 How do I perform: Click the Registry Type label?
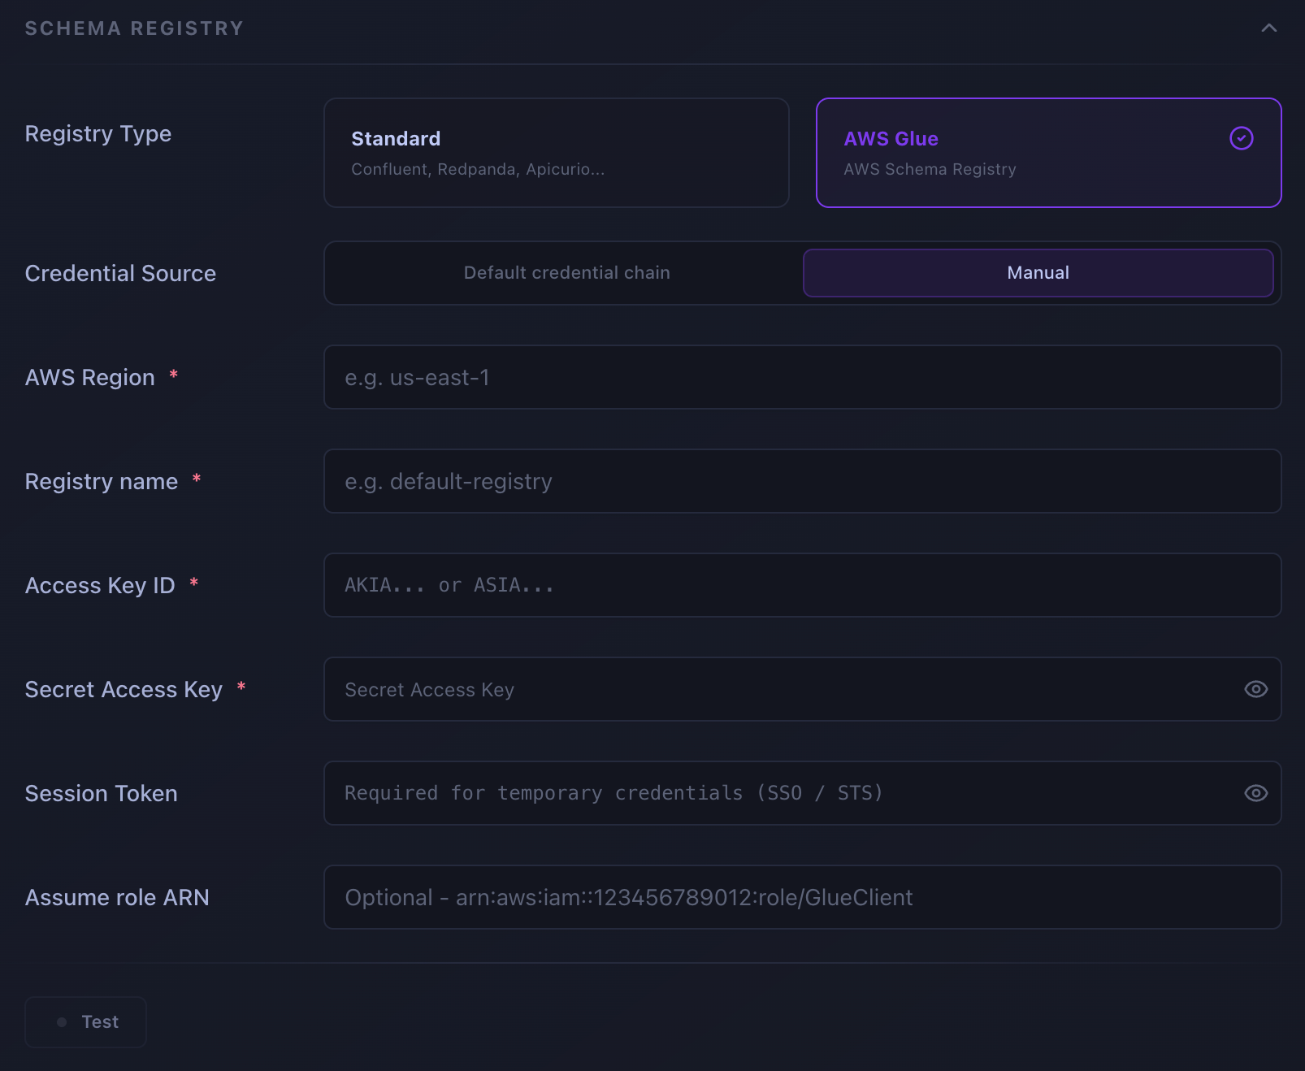98,134
